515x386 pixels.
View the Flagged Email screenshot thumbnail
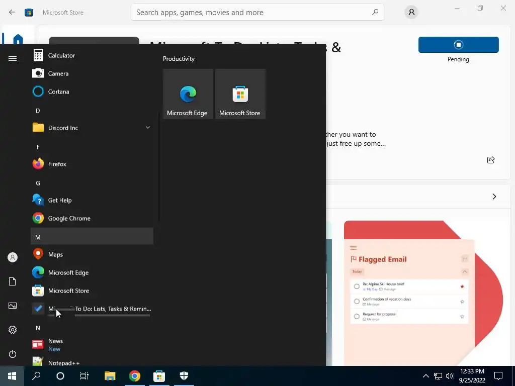(423, 292)
